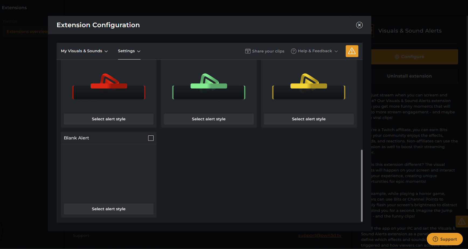Select alert style for the yellow alert

[309, 119]
